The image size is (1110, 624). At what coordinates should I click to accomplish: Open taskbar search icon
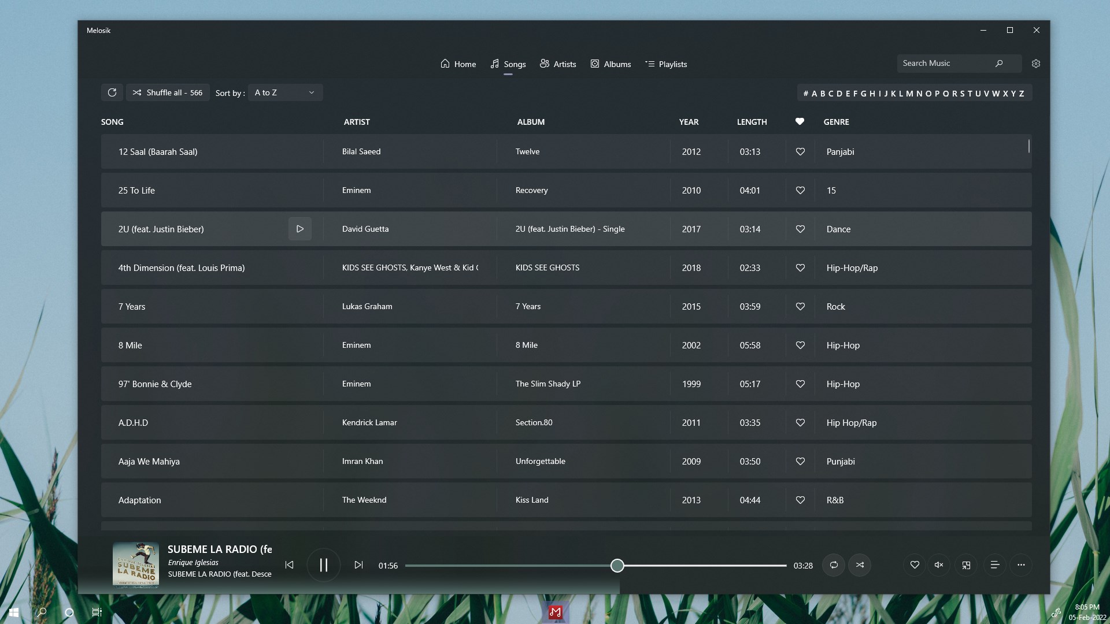42,612
